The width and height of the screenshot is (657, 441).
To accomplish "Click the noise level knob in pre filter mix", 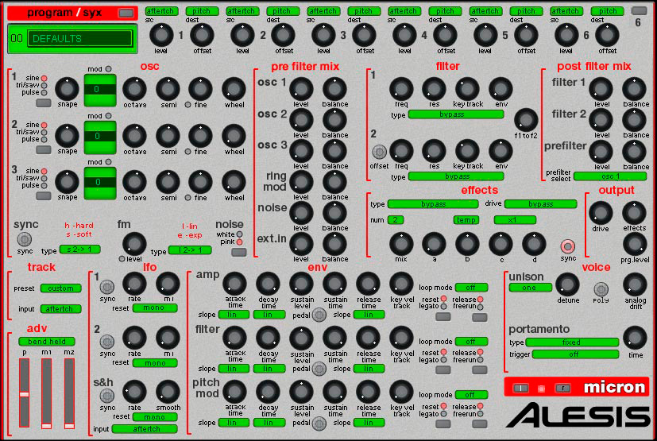I will (301, 213).
